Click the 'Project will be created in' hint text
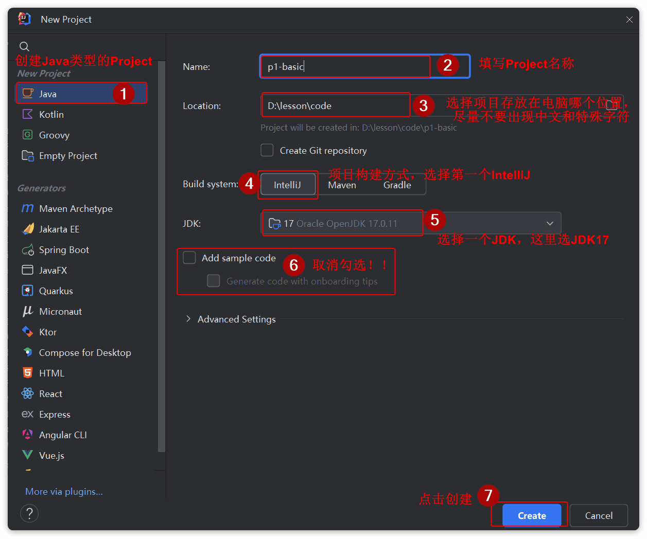The width and height of the screenshot is (647, 539). [x=359, y=128]
